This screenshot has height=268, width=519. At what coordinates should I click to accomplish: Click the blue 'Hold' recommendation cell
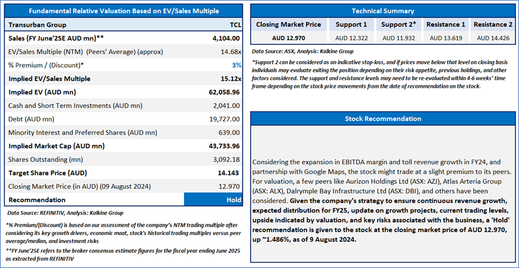point(213,200)
